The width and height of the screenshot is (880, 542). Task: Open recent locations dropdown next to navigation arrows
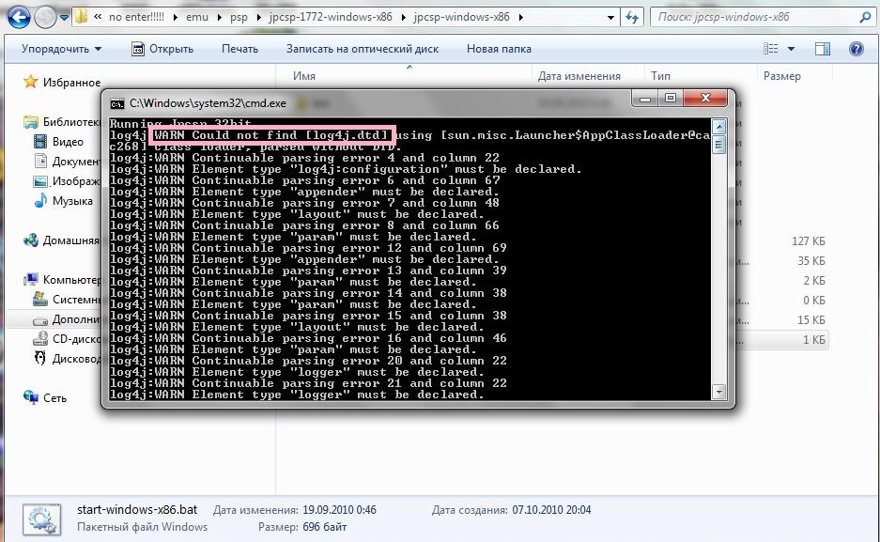pyautogui.click(x=64, y=18)
